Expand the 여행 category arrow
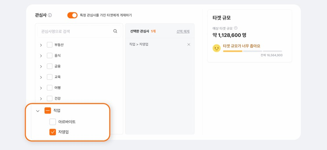 tap(41, 88)
